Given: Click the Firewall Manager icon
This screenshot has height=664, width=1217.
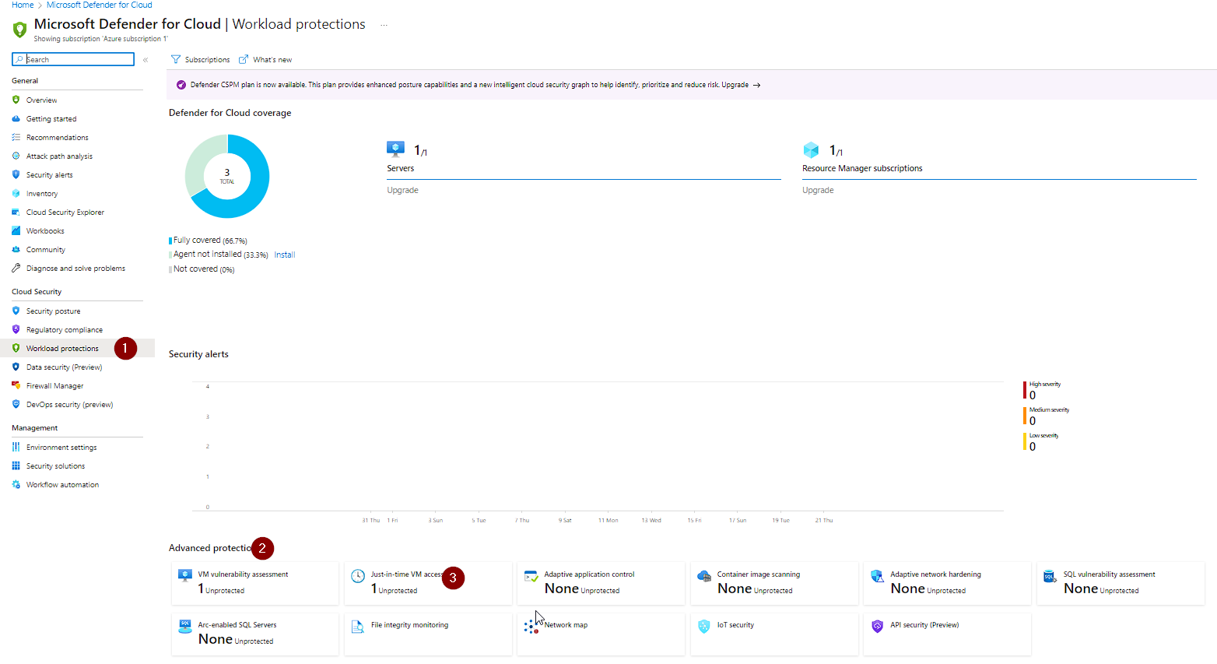Looking at the screenshot, I should 16,385.
